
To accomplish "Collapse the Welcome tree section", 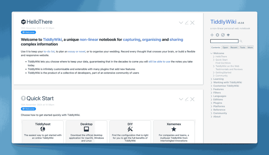I will click(x=211, y=53).
